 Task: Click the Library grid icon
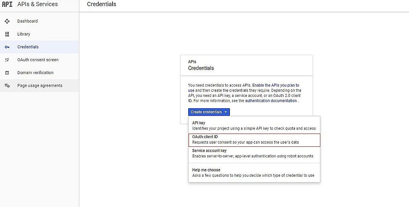click(7, 34)
